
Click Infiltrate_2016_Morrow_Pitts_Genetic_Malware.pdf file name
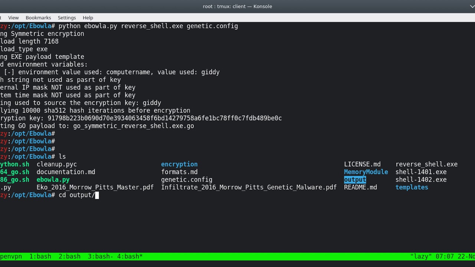point(249,187)
